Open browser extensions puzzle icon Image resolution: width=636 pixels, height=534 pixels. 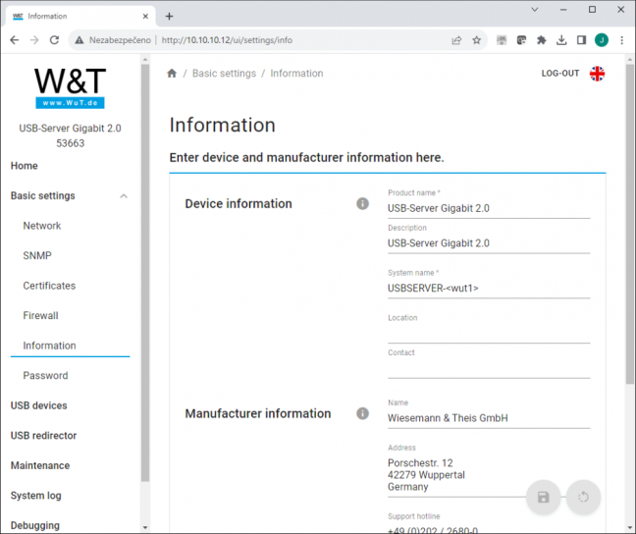coord(542,40)
